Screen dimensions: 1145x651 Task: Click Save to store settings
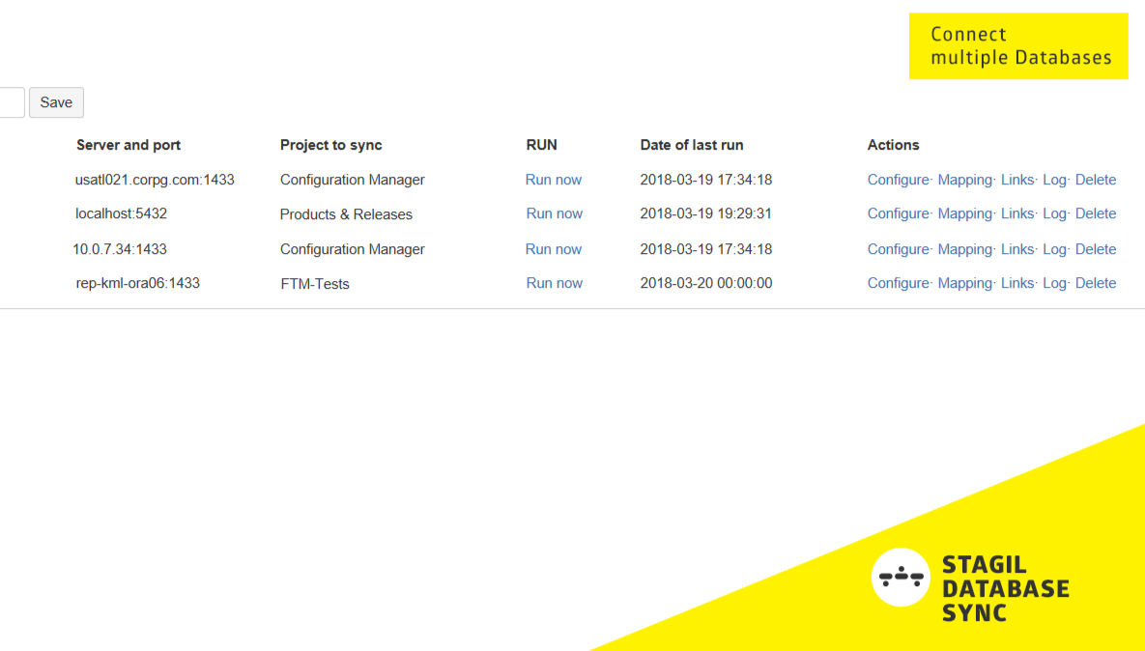click(x=55, y=102)
